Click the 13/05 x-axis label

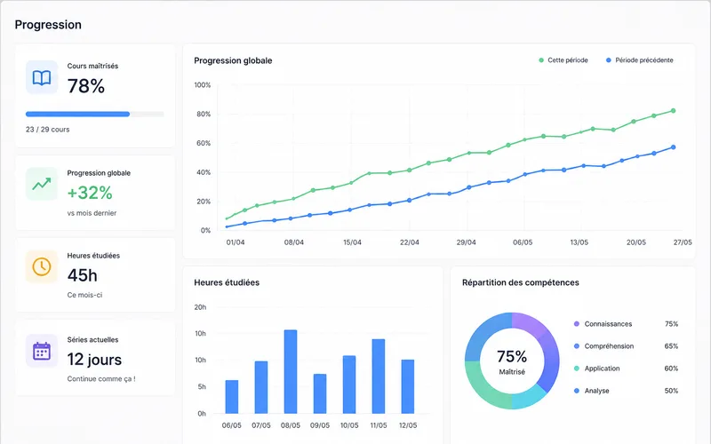[579, 242]
